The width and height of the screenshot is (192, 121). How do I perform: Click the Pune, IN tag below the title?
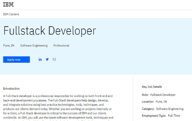[x=9, y=46]
